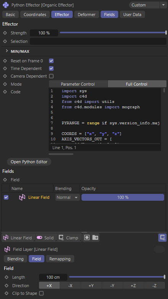Image resolution: width=168 pixels, height=299 pixels.
Task: Open the Normal blending dropdown
Action: pyautogui.click(x=67, y=197)
